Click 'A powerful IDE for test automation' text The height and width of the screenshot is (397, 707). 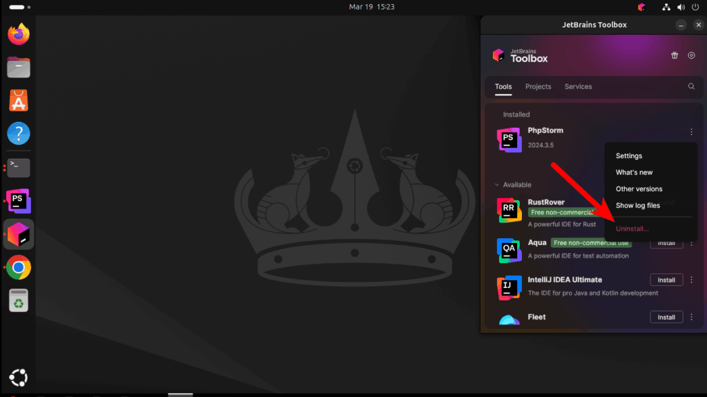pos(578,255)
